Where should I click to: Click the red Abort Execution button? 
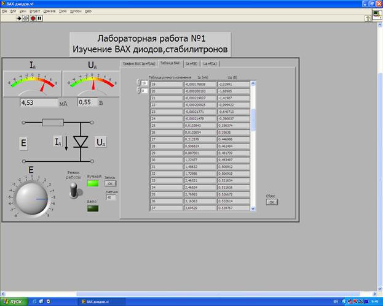click(x=33, y=18)
